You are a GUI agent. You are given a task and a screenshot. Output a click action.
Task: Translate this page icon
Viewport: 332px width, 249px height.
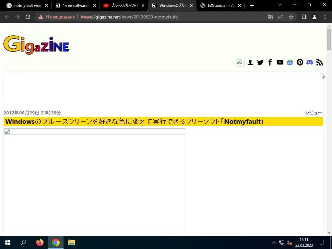tap(270, 17)
